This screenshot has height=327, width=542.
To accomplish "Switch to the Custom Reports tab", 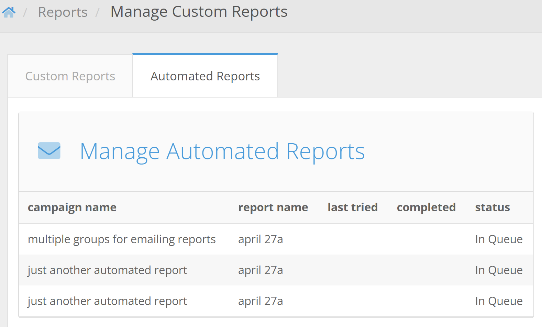I will click(70, 76).
